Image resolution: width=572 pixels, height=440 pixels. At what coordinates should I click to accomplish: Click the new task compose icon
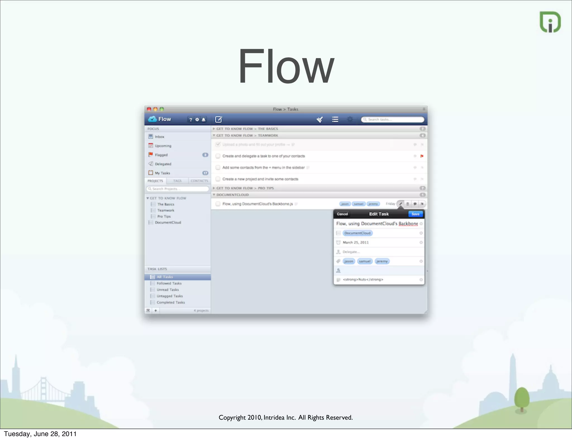(x=218, y=119)
